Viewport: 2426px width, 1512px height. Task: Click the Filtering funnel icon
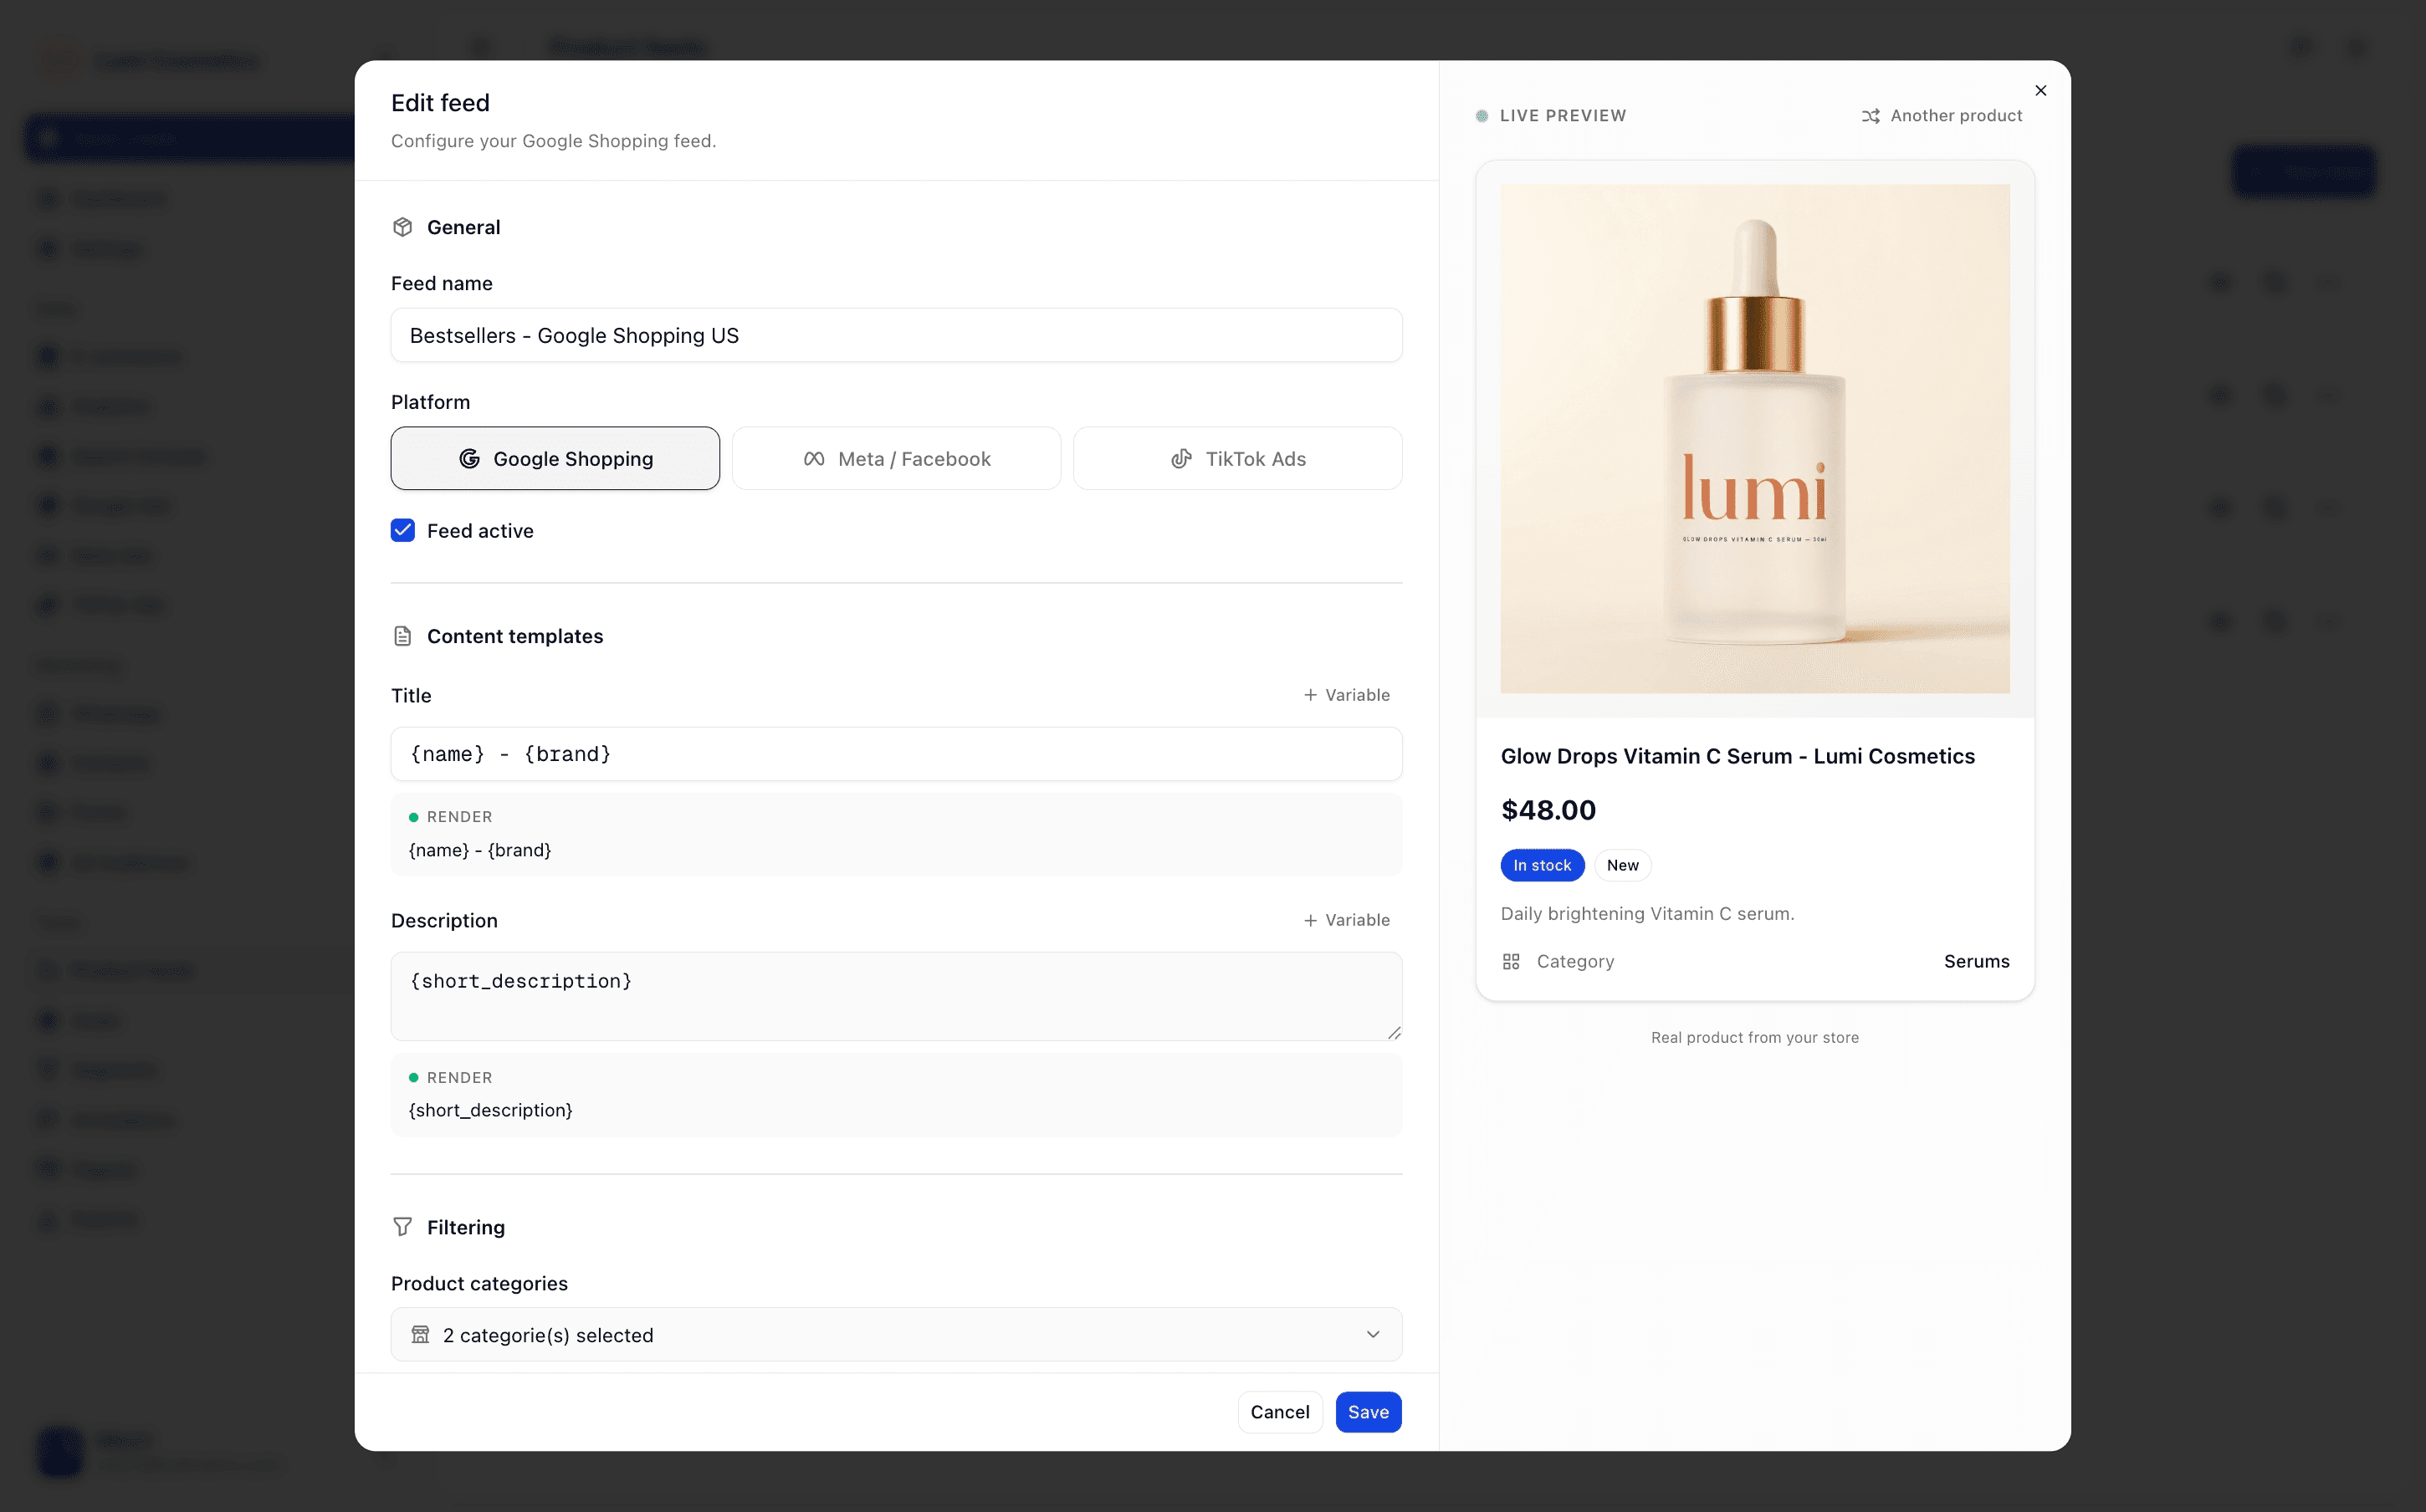[x=403, y=1227]
